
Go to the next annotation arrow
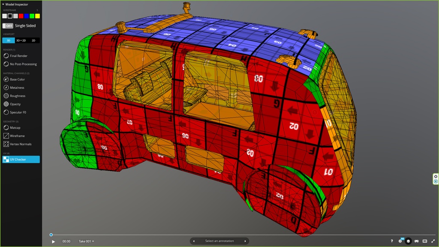(245, 241)
